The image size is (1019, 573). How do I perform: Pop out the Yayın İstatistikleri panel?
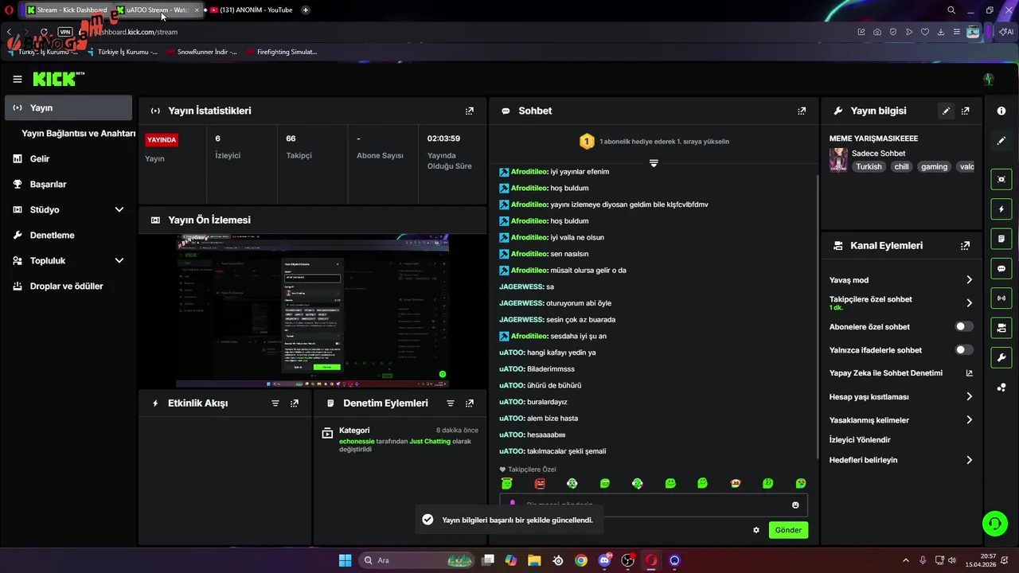point(470,111)
